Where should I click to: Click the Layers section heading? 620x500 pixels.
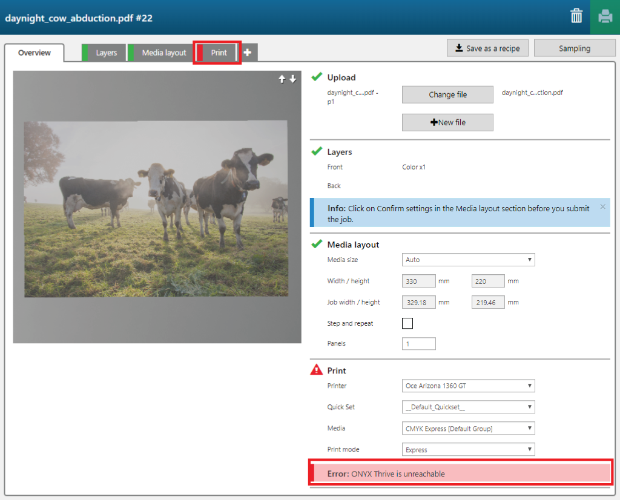tap(340, 152)
